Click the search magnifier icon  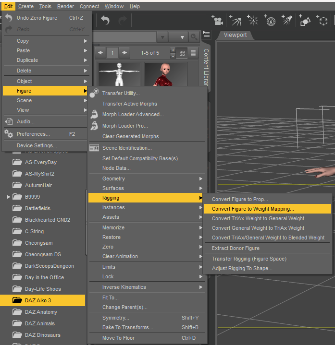coord(194,37)
